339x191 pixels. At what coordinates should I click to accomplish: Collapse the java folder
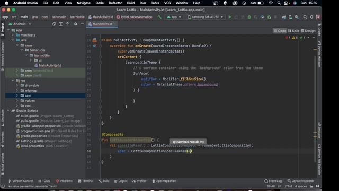coord(13,40)
